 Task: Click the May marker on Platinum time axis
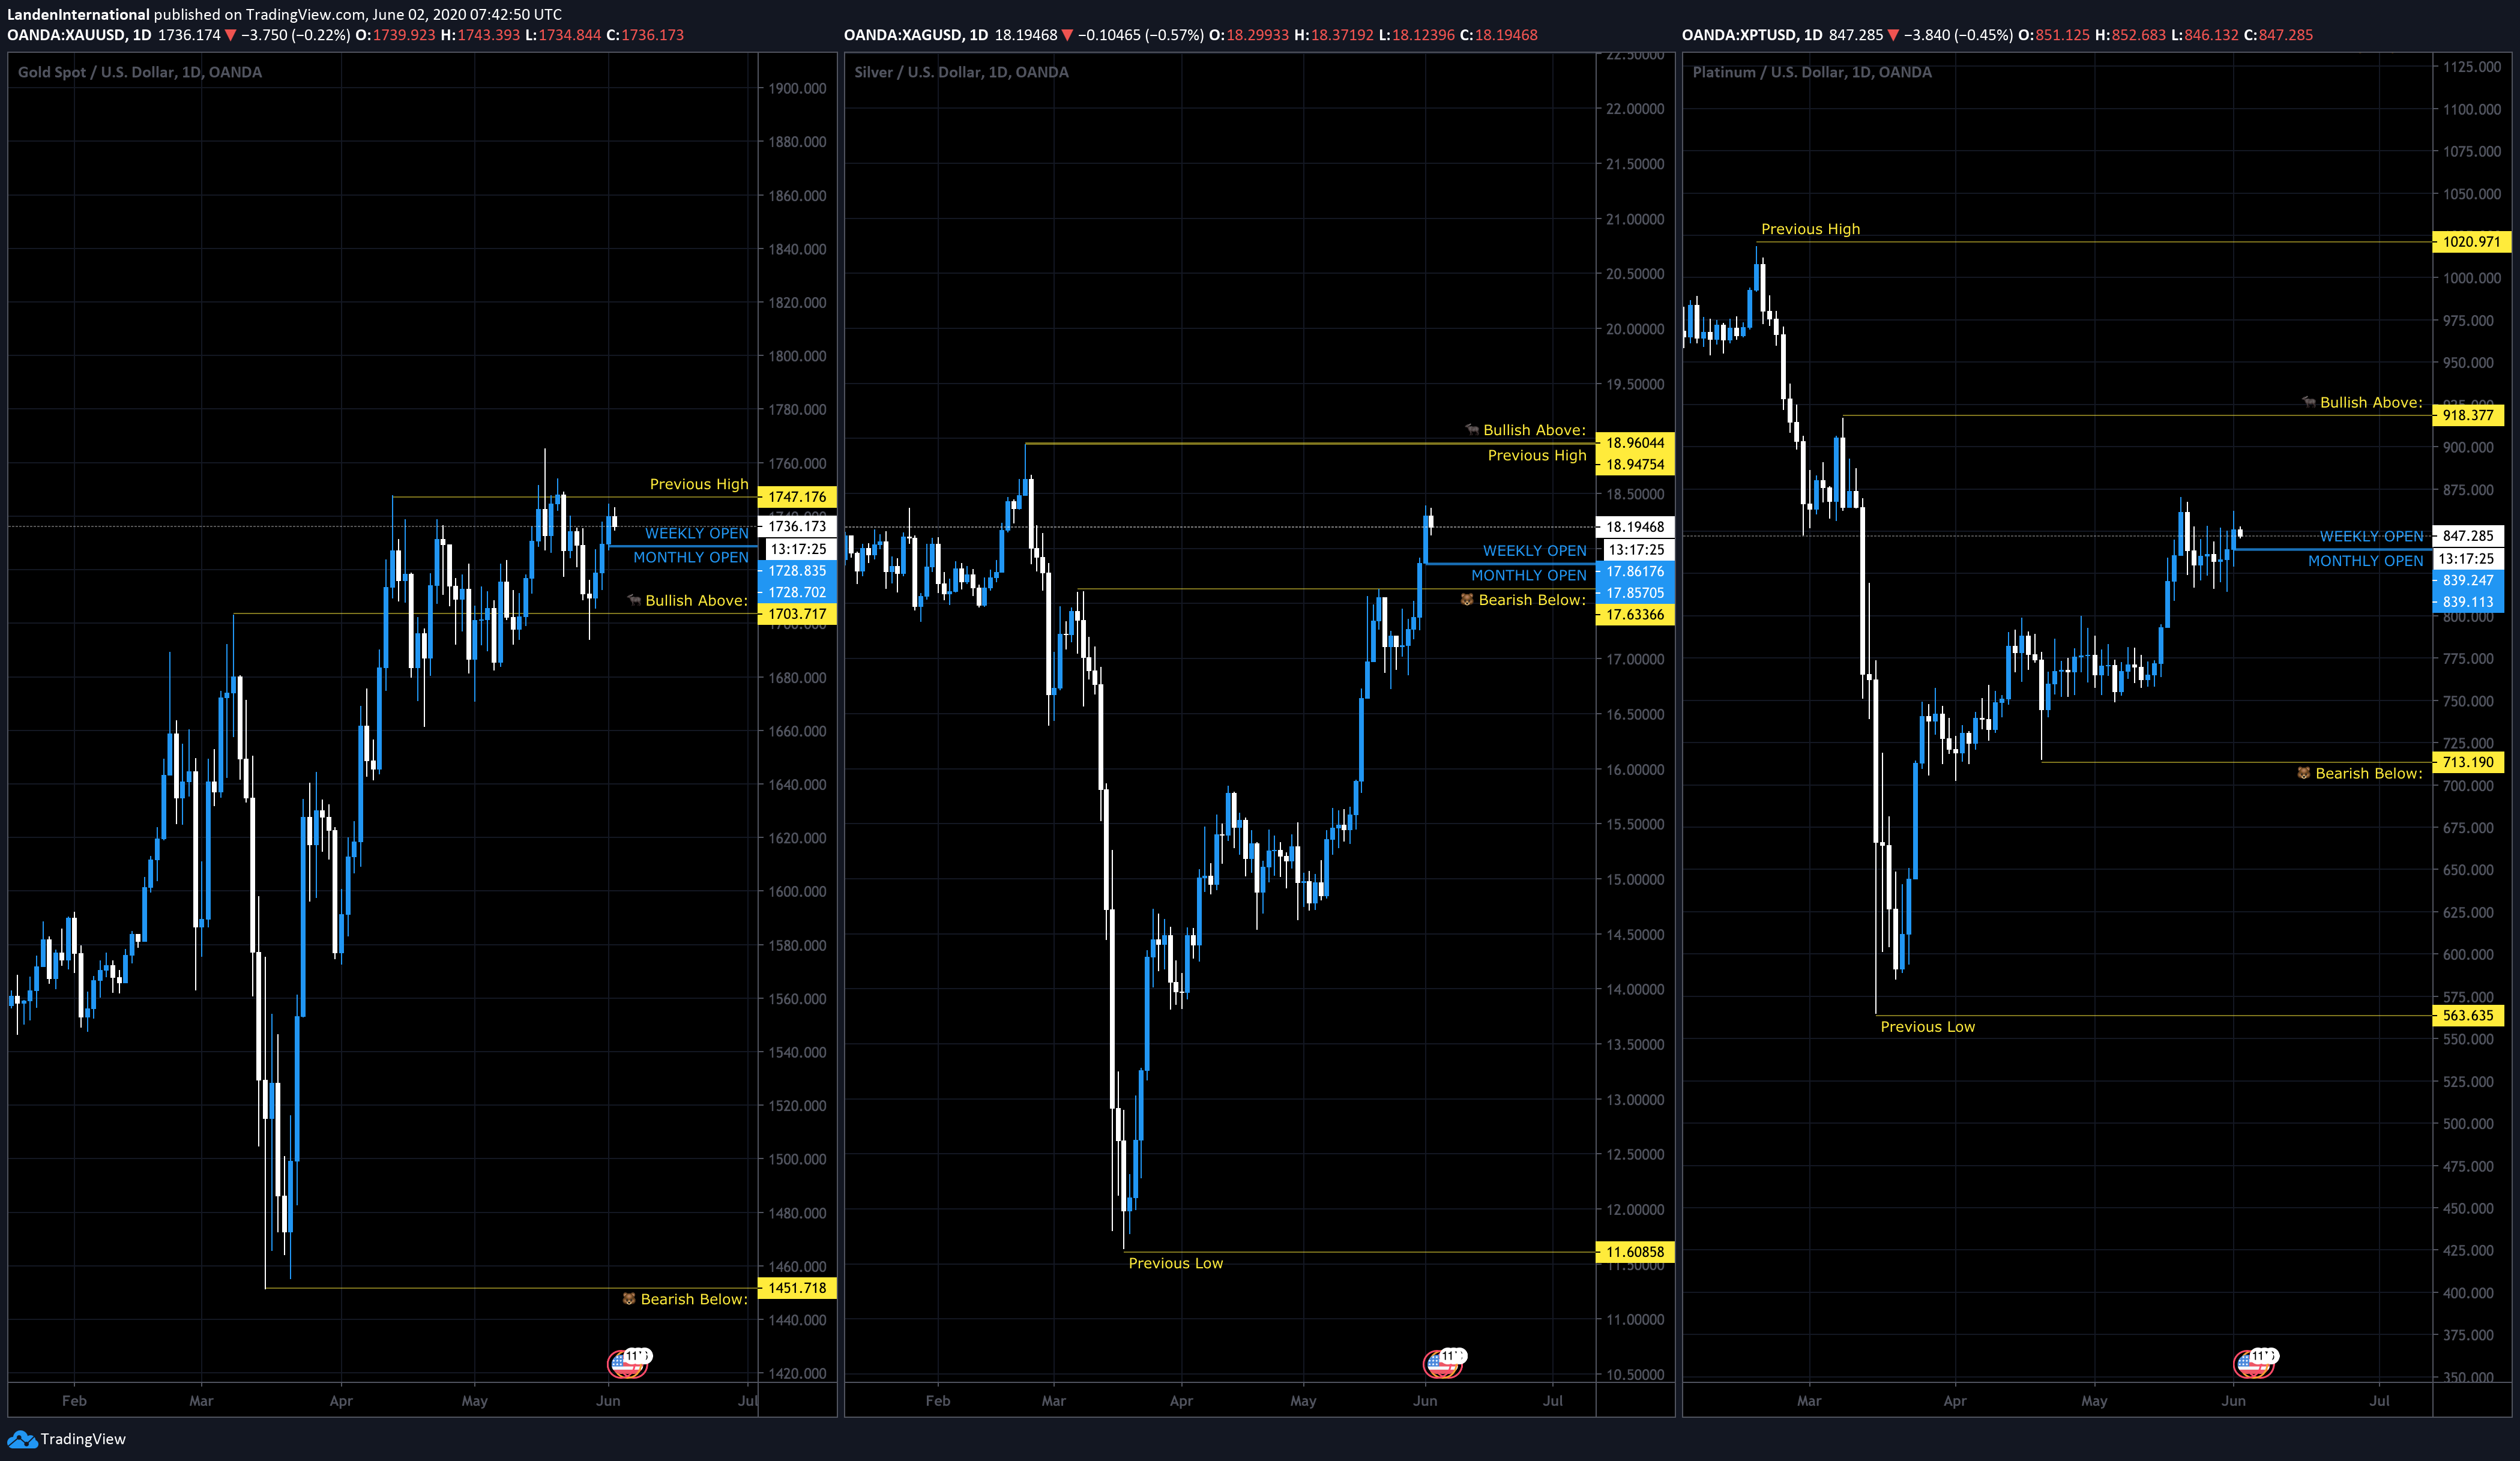coord(2094,1401)
